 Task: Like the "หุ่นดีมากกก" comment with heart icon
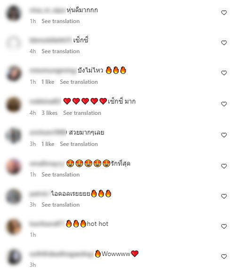click(224, 13)
